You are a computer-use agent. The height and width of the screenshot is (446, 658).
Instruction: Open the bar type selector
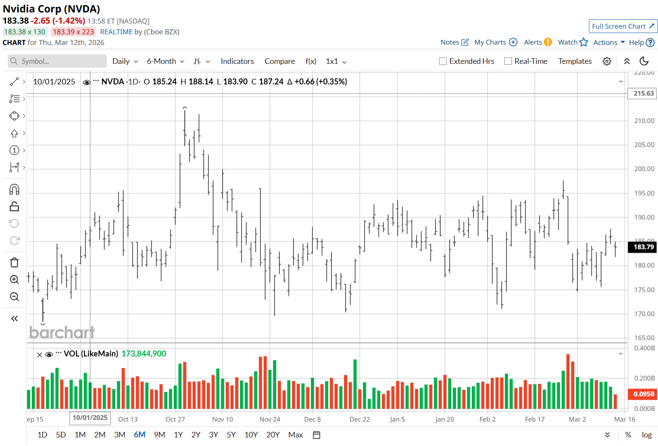202,61
